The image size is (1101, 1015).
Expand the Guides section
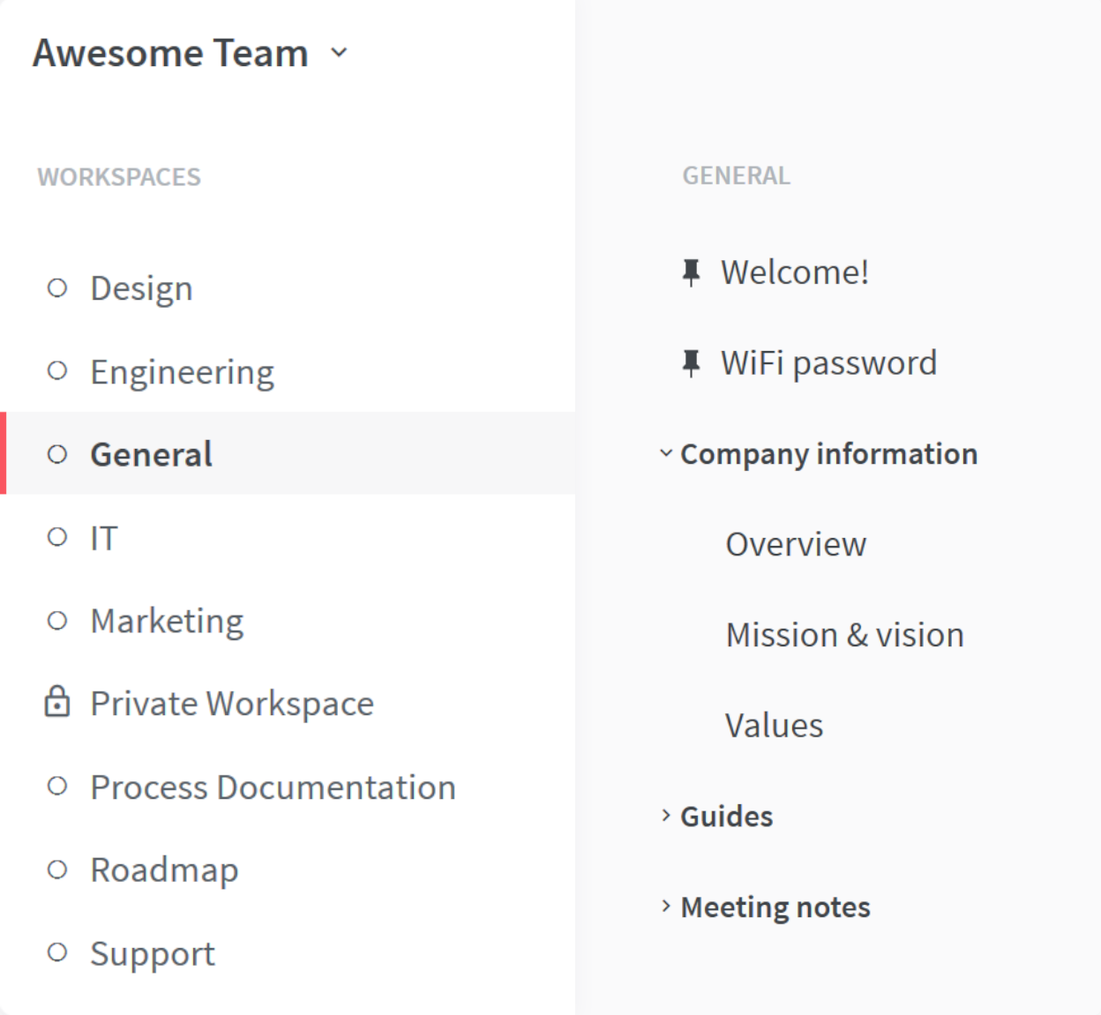coord(666,816)
